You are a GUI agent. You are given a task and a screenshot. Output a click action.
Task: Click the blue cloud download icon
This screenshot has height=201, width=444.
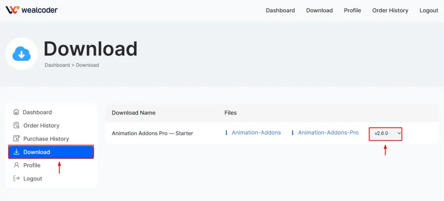pos(21,54)
